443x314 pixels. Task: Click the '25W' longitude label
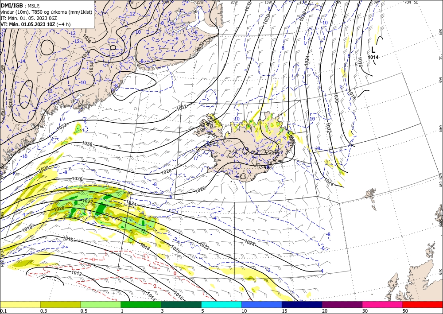click(x=200, y=2)
